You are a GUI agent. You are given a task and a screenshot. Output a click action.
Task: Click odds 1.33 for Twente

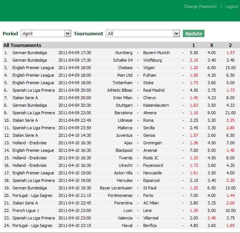point(194,158)
